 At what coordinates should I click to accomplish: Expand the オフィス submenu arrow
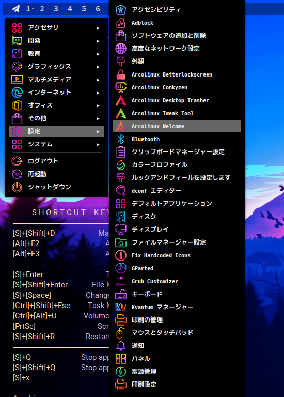(98, 105)
